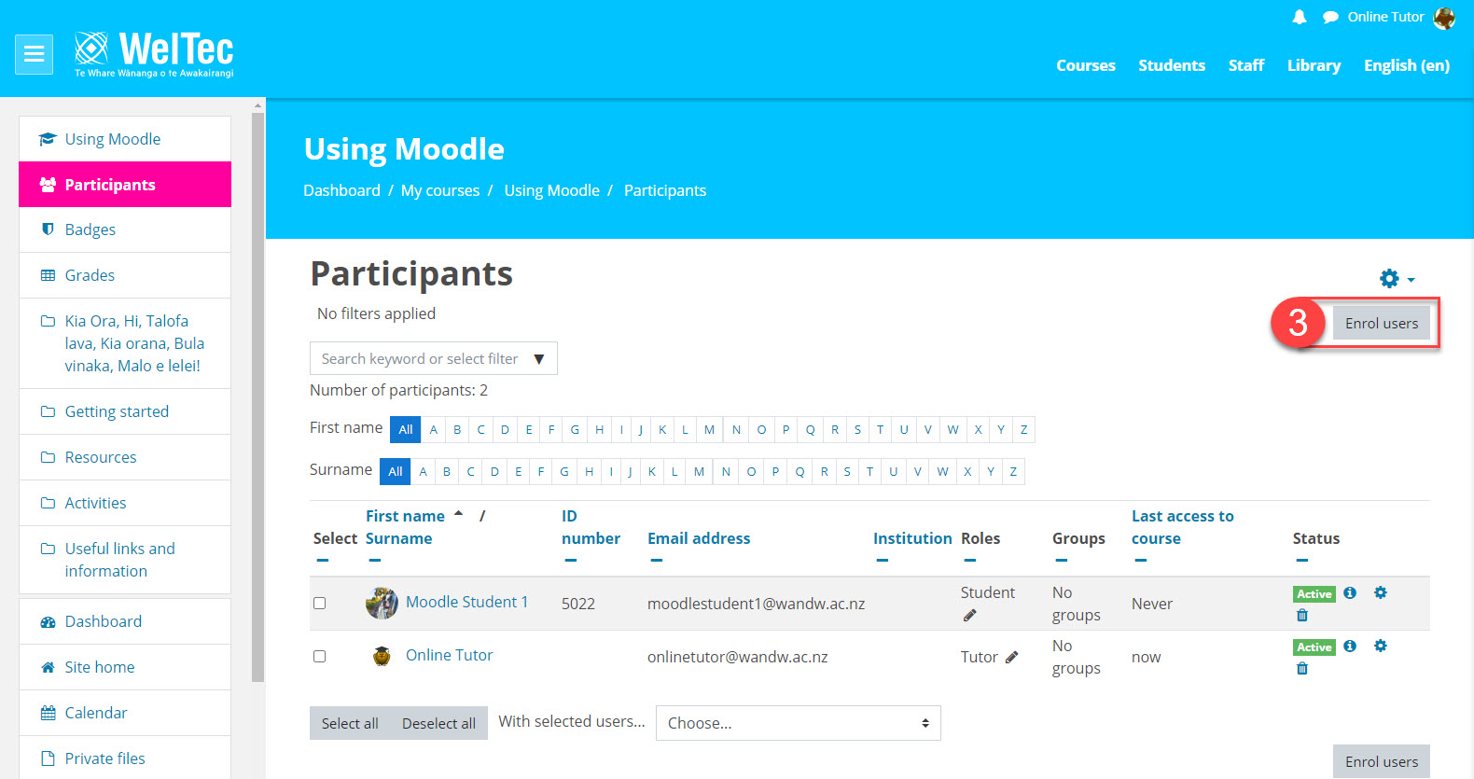1474x779 pixels.
Task: Unenrol Online Tutor with trash icon
Action: 1302,668
